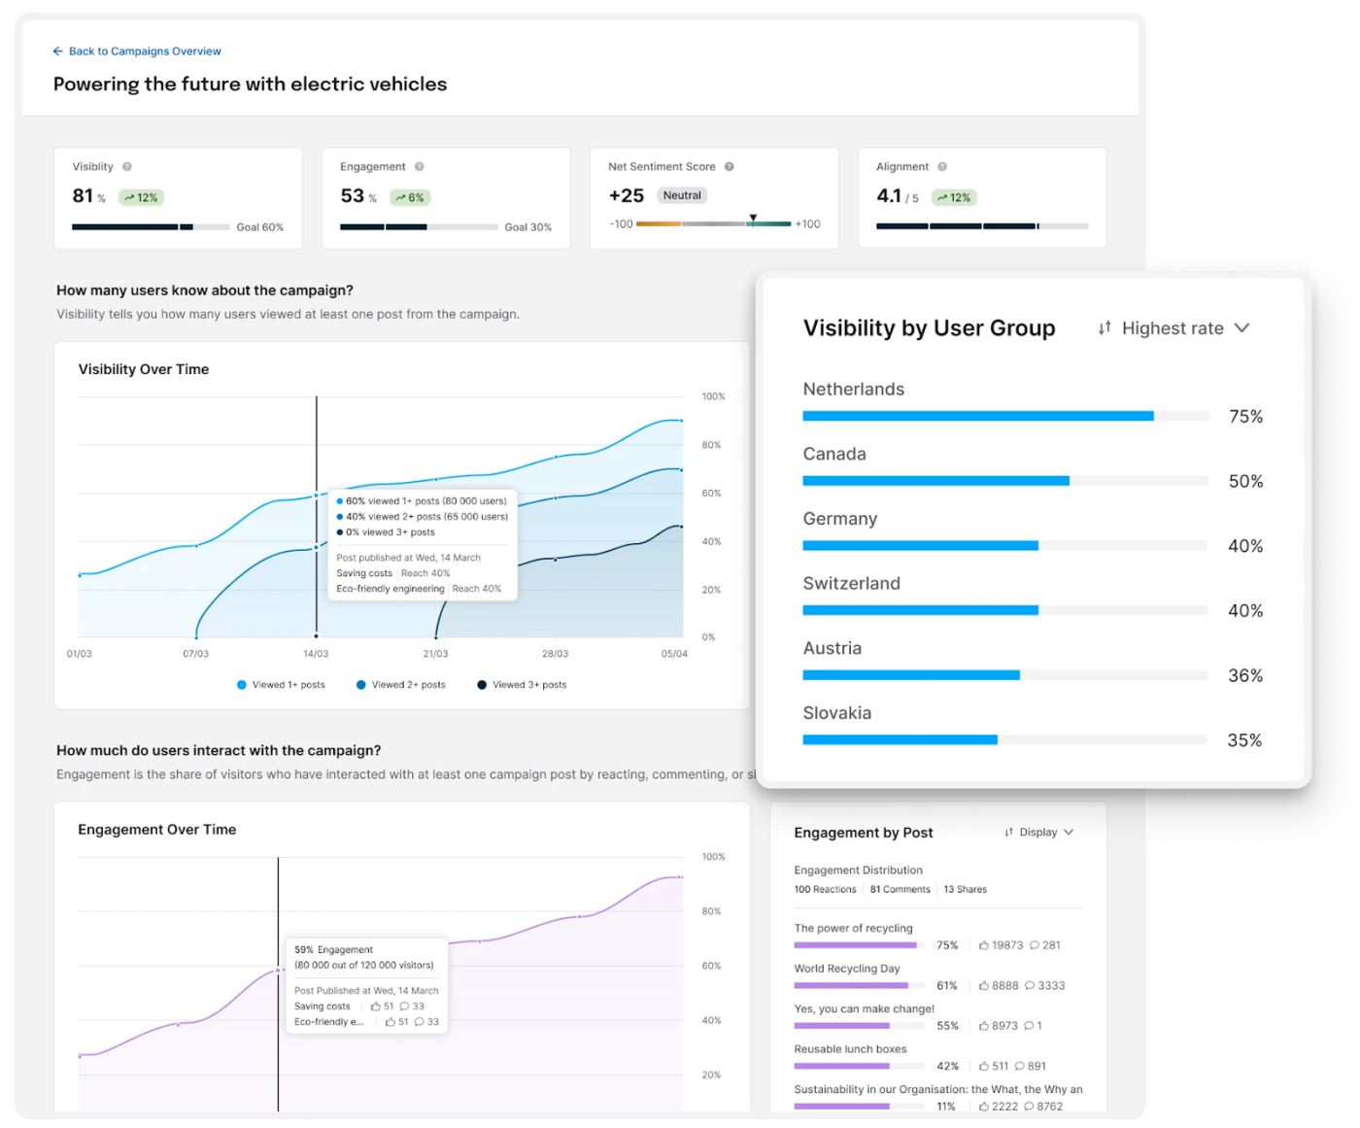
Task: Open Sustainability in our Organisation post
Action: [937, 1090]
